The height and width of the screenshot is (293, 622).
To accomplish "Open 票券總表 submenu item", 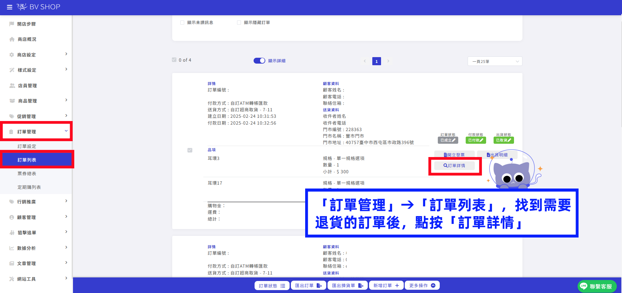I will coord(27,174).
